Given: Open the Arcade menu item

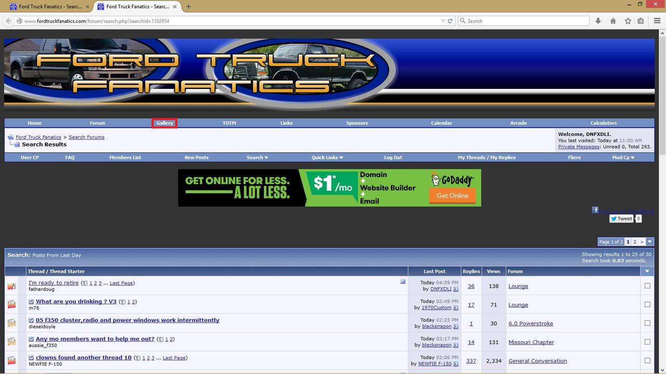Looking at the screenshot, I should click(518, 123).
